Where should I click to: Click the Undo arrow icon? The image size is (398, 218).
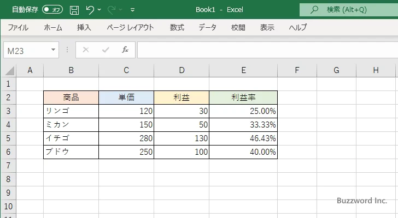pyautogui.click(x=90, y=10)
